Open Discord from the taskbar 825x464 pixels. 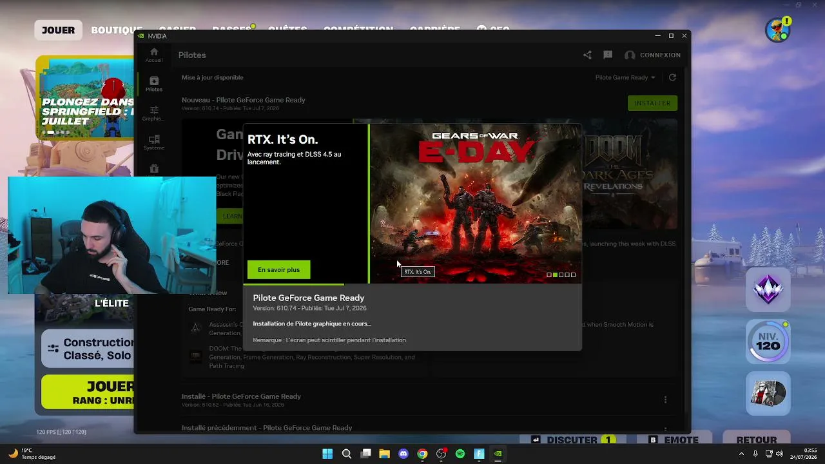403,454
